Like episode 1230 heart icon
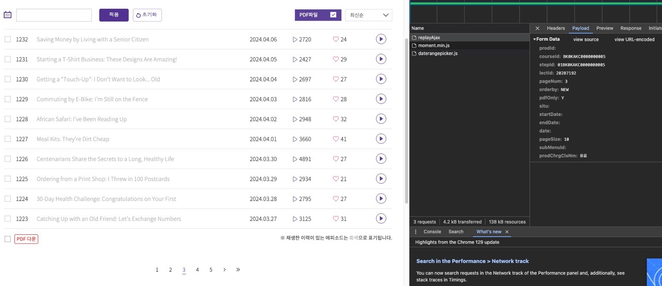 [x=336, y=79]
